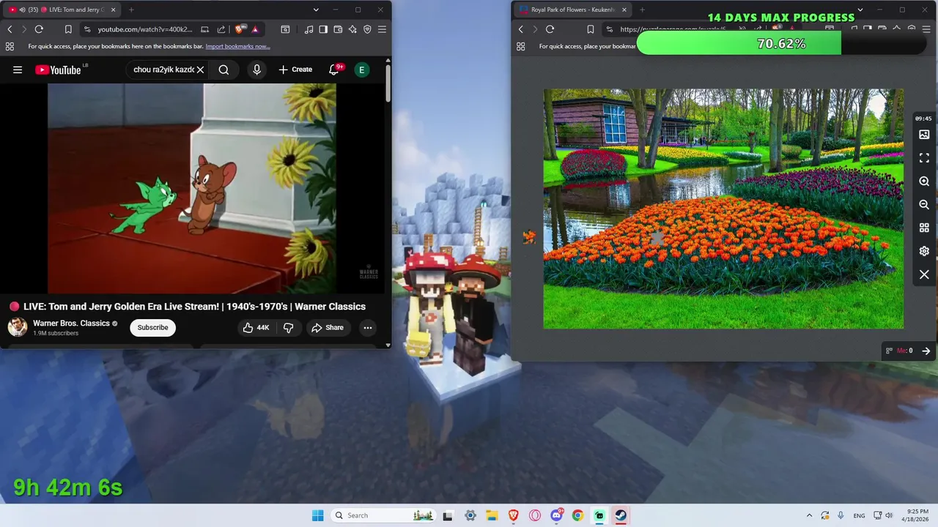Open more actions three-dot menu under video
Screen dimensions: 938x527
coord(368,327)
